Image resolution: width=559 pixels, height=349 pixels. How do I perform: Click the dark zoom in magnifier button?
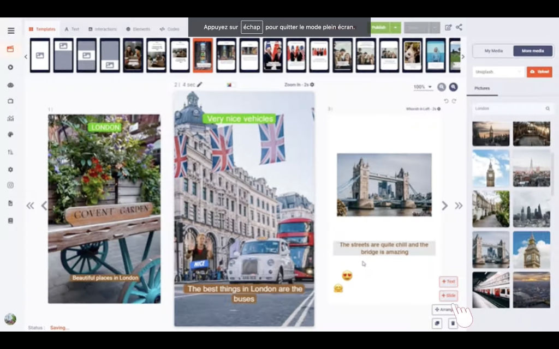click(454, 87)
